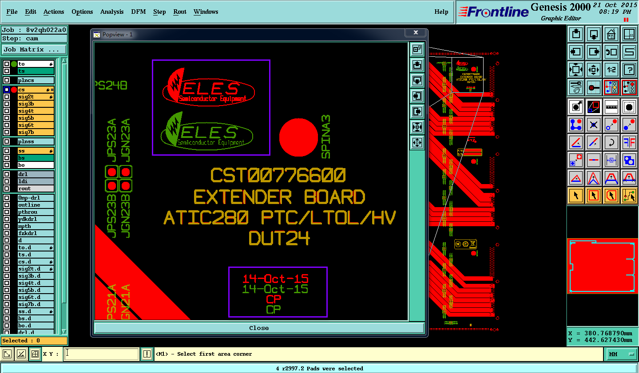This screenshot has width=639, height=373.
Task: Toggle the checkbox for layer outline
Action: [x=6, y=205]
